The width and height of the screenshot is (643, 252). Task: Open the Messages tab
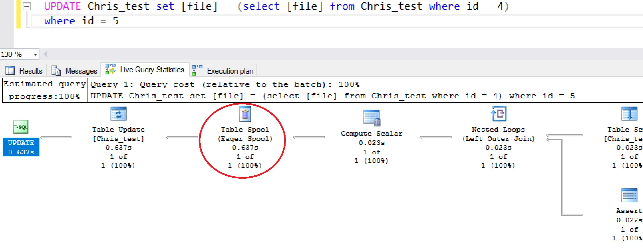tap(74, 71)
